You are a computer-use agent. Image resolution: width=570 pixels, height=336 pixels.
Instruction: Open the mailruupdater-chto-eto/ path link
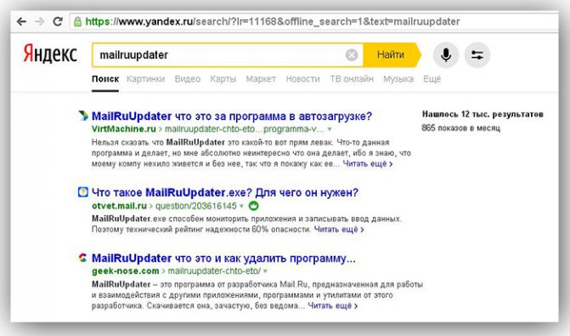[x=214, y=271]
